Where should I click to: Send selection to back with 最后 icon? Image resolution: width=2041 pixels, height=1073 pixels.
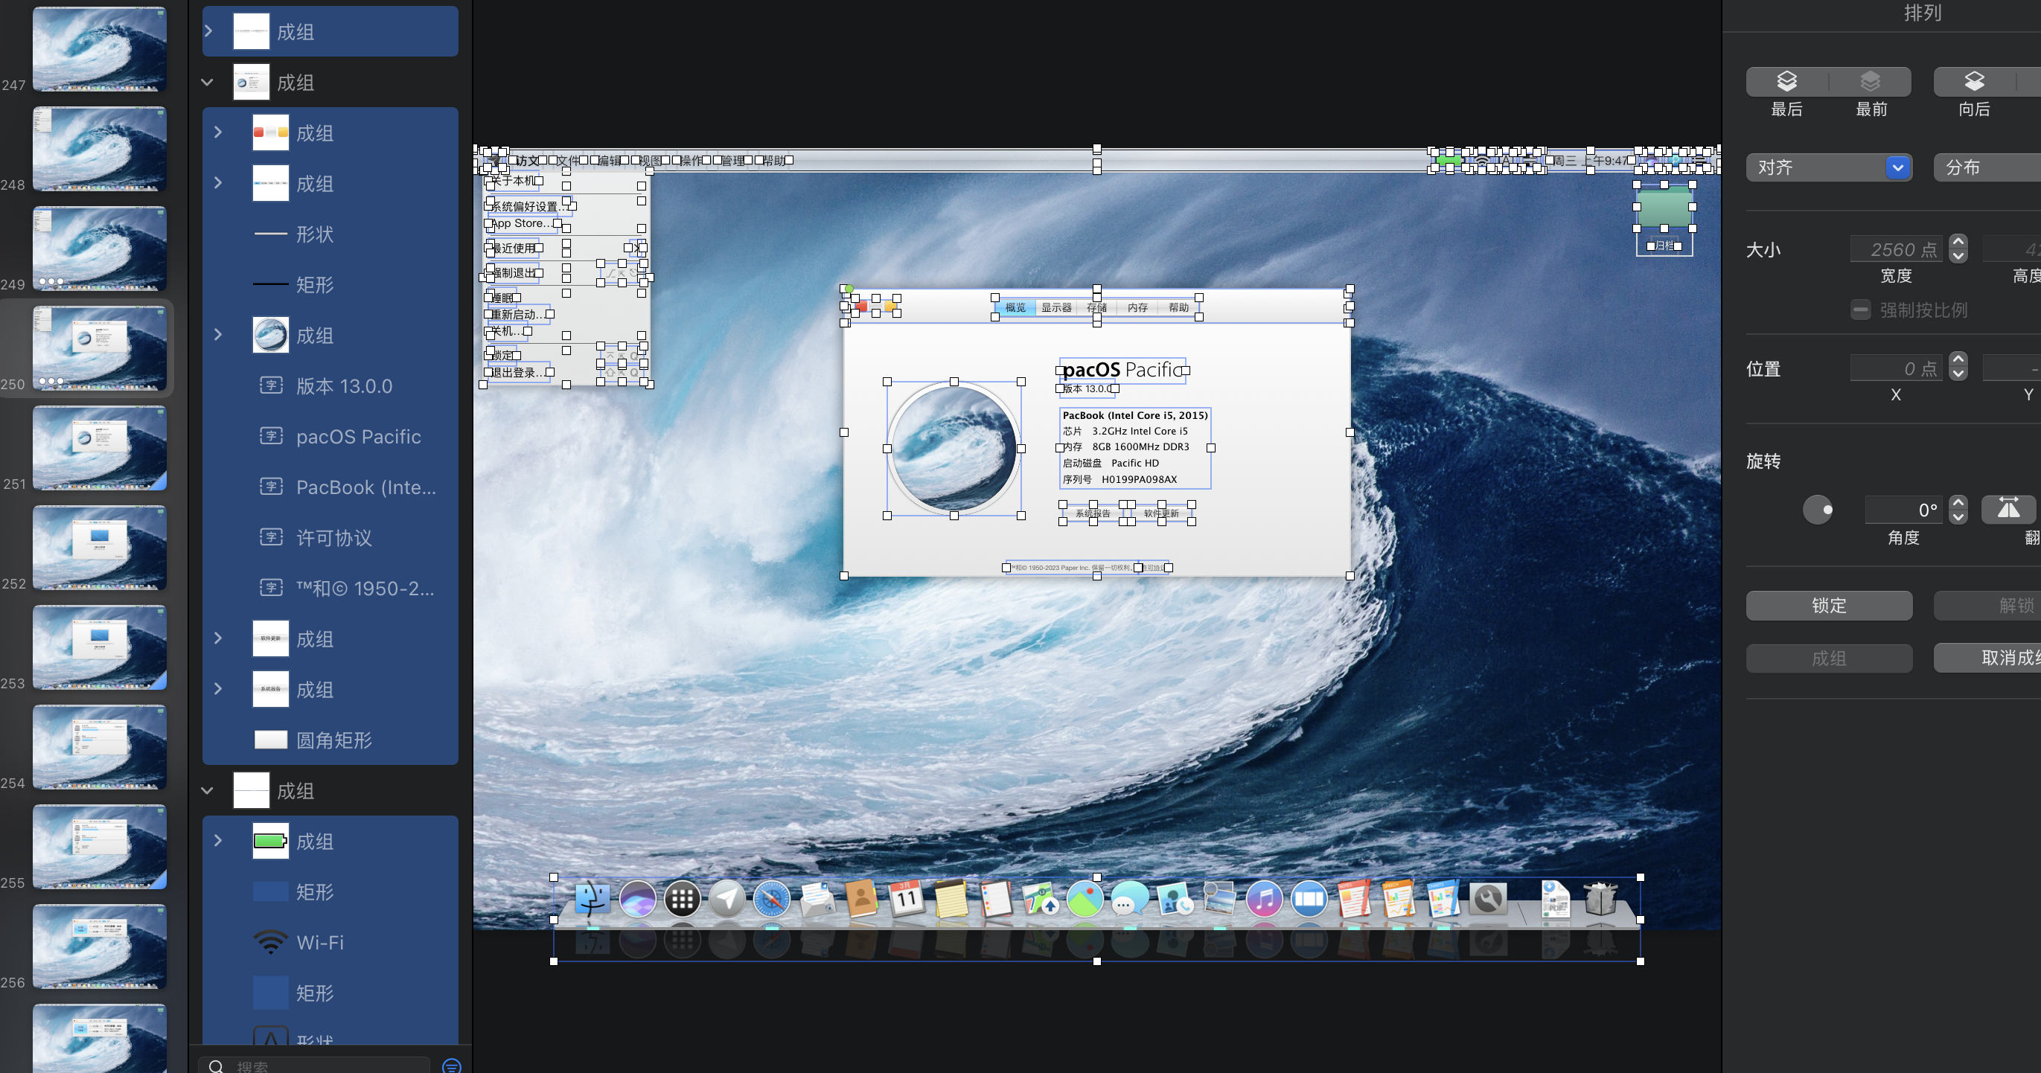[1786, 81]
